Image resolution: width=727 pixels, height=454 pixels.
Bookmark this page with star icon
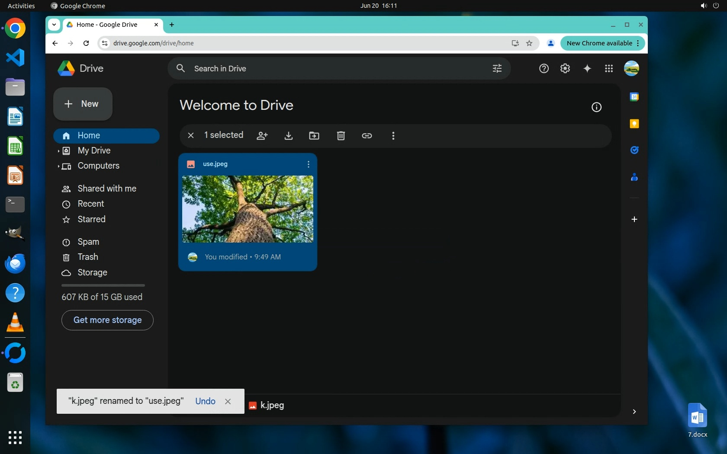coord(529,43)
